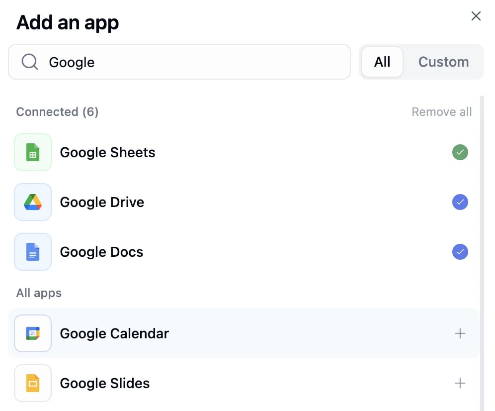Remove all connected apps
The width and height of the screenshot is (495, 411).
tap(442, 111)
